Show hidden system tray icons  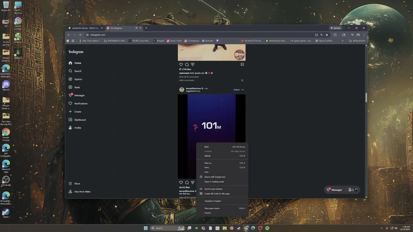(382, 228)
